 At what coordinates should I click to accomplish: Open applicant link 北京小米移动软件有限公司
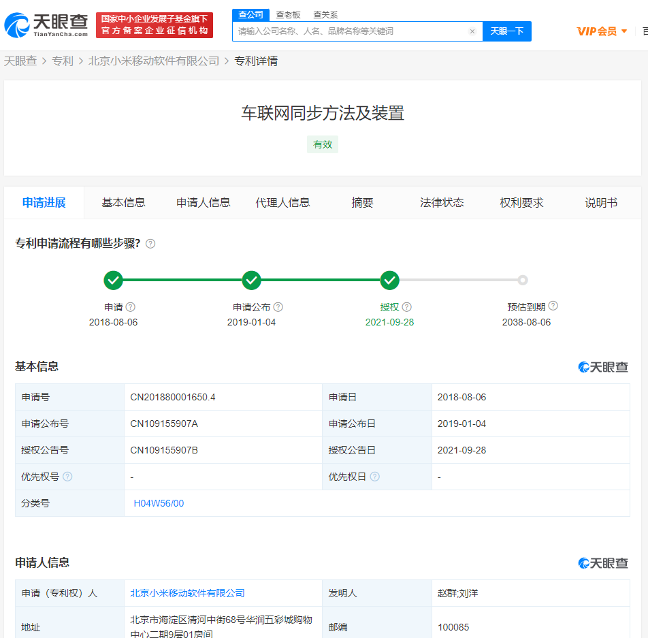coord(187,593)
